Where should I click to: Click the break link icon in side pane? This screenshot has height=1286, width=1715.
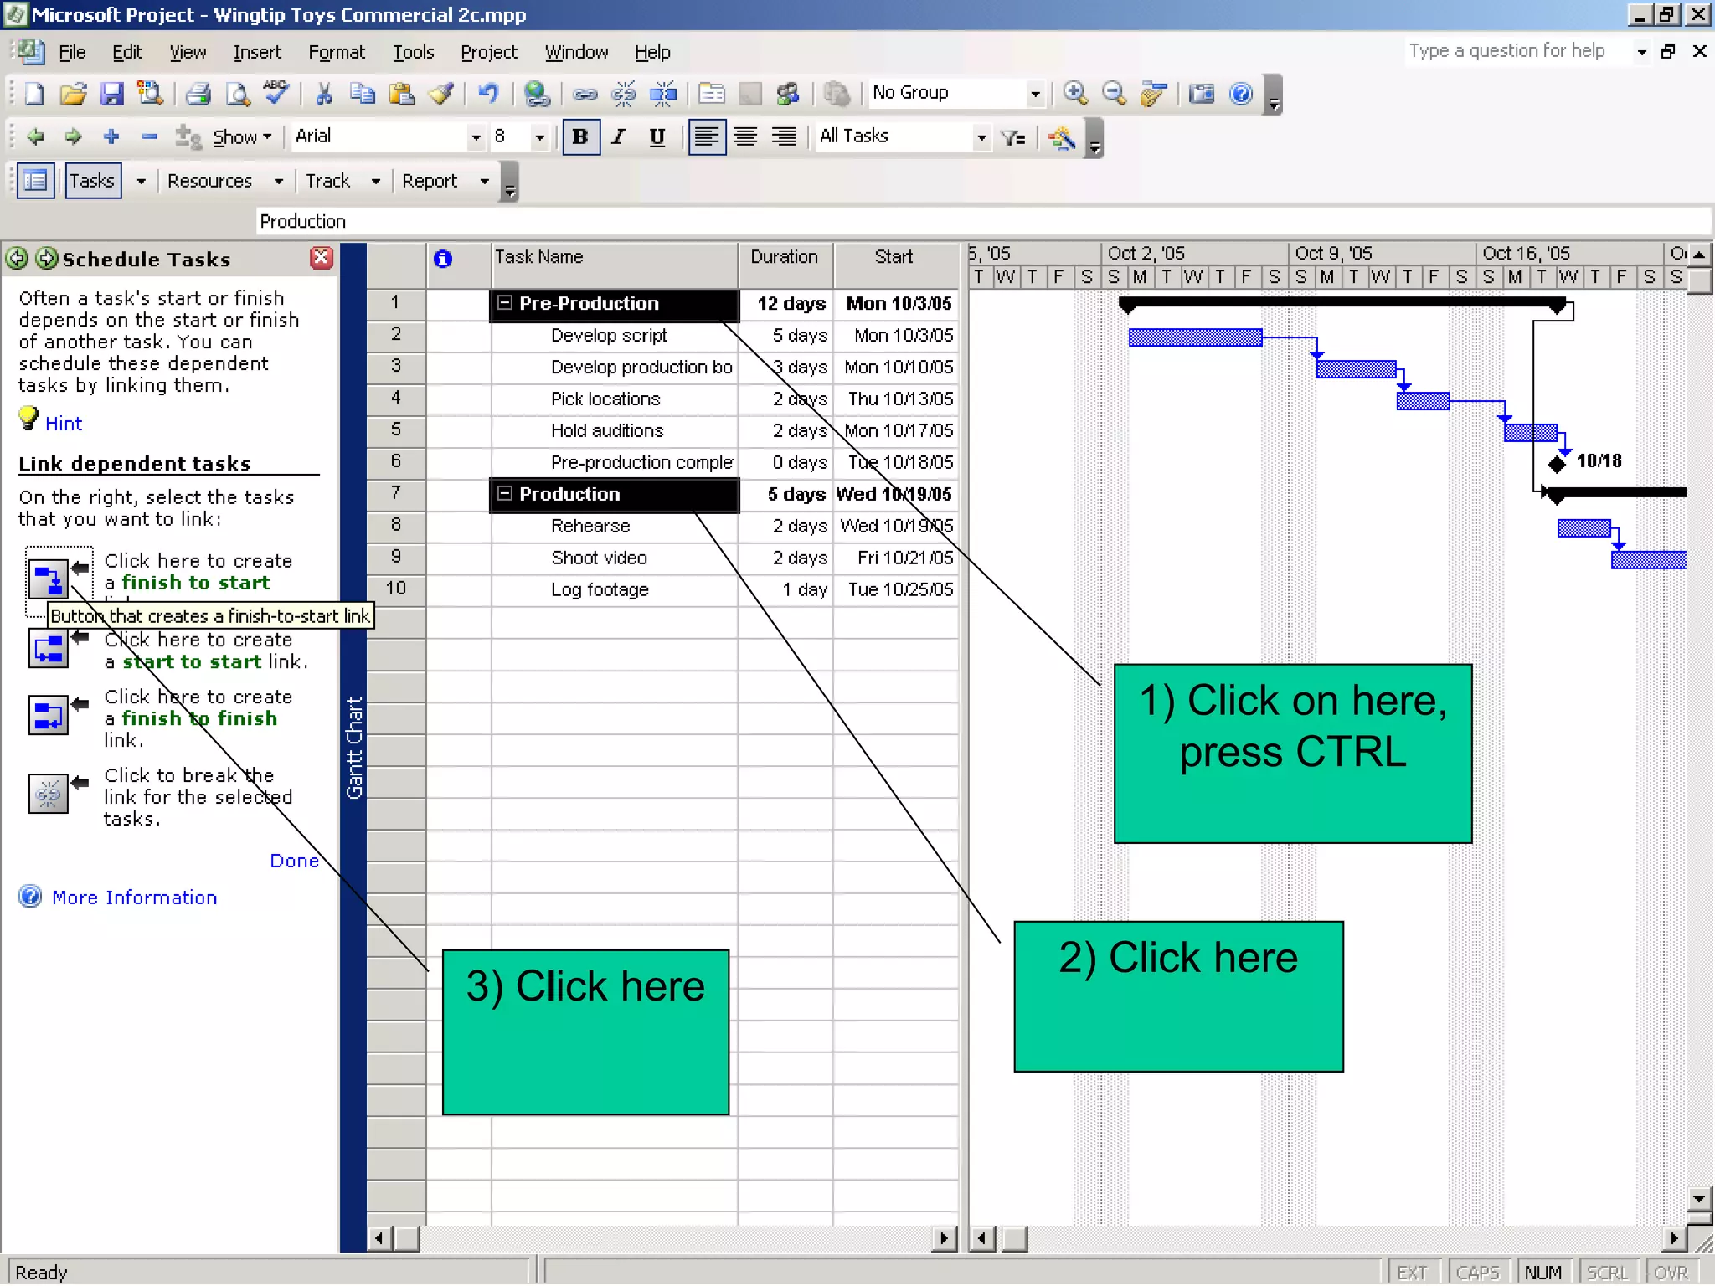click(x=48, y=793)
